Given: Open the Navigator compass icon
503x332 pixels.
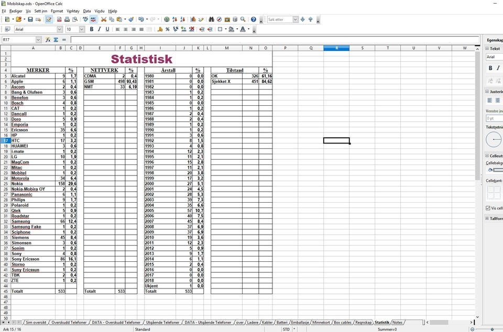Looking at the screenshot, I should (x=219, y=19).
